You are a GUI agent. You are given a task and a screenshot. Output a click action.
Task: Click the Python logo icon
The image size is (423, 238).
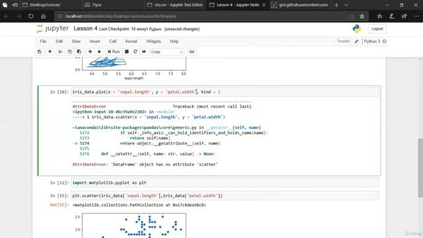(x=357, y=29)
